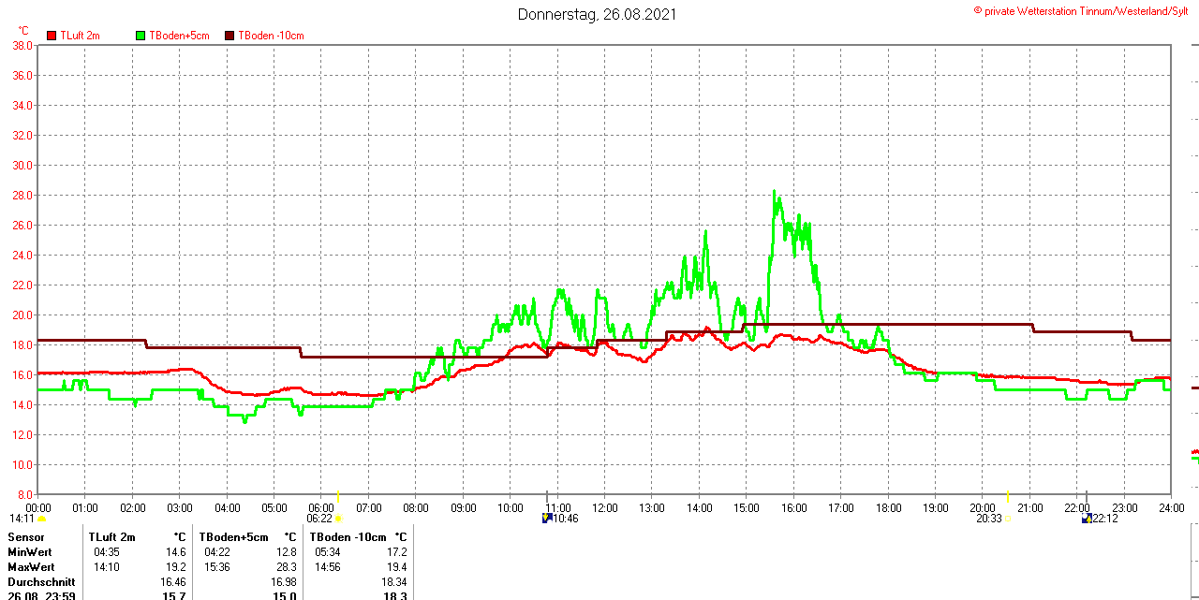
Task: Click the MaxWert row label in table
Action: [31, 567]
